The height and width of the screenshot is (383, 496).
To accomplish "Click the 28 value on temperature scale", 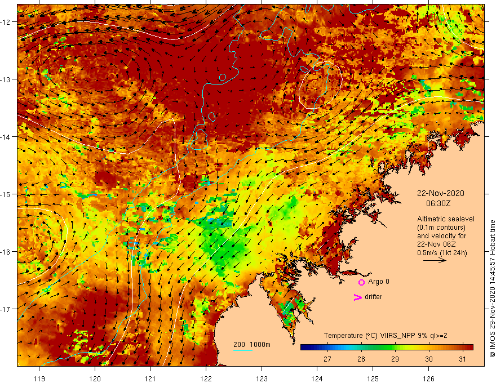I will (361, 359).
